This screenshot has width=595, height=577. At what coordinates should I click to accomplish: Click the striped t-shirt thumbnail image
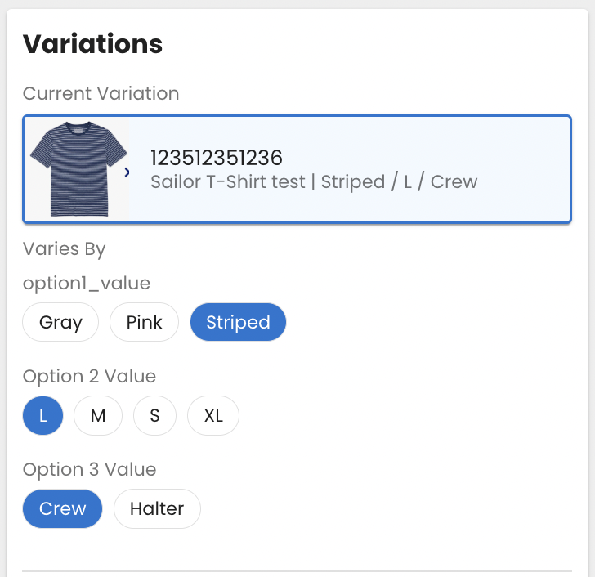pos(78,169)
